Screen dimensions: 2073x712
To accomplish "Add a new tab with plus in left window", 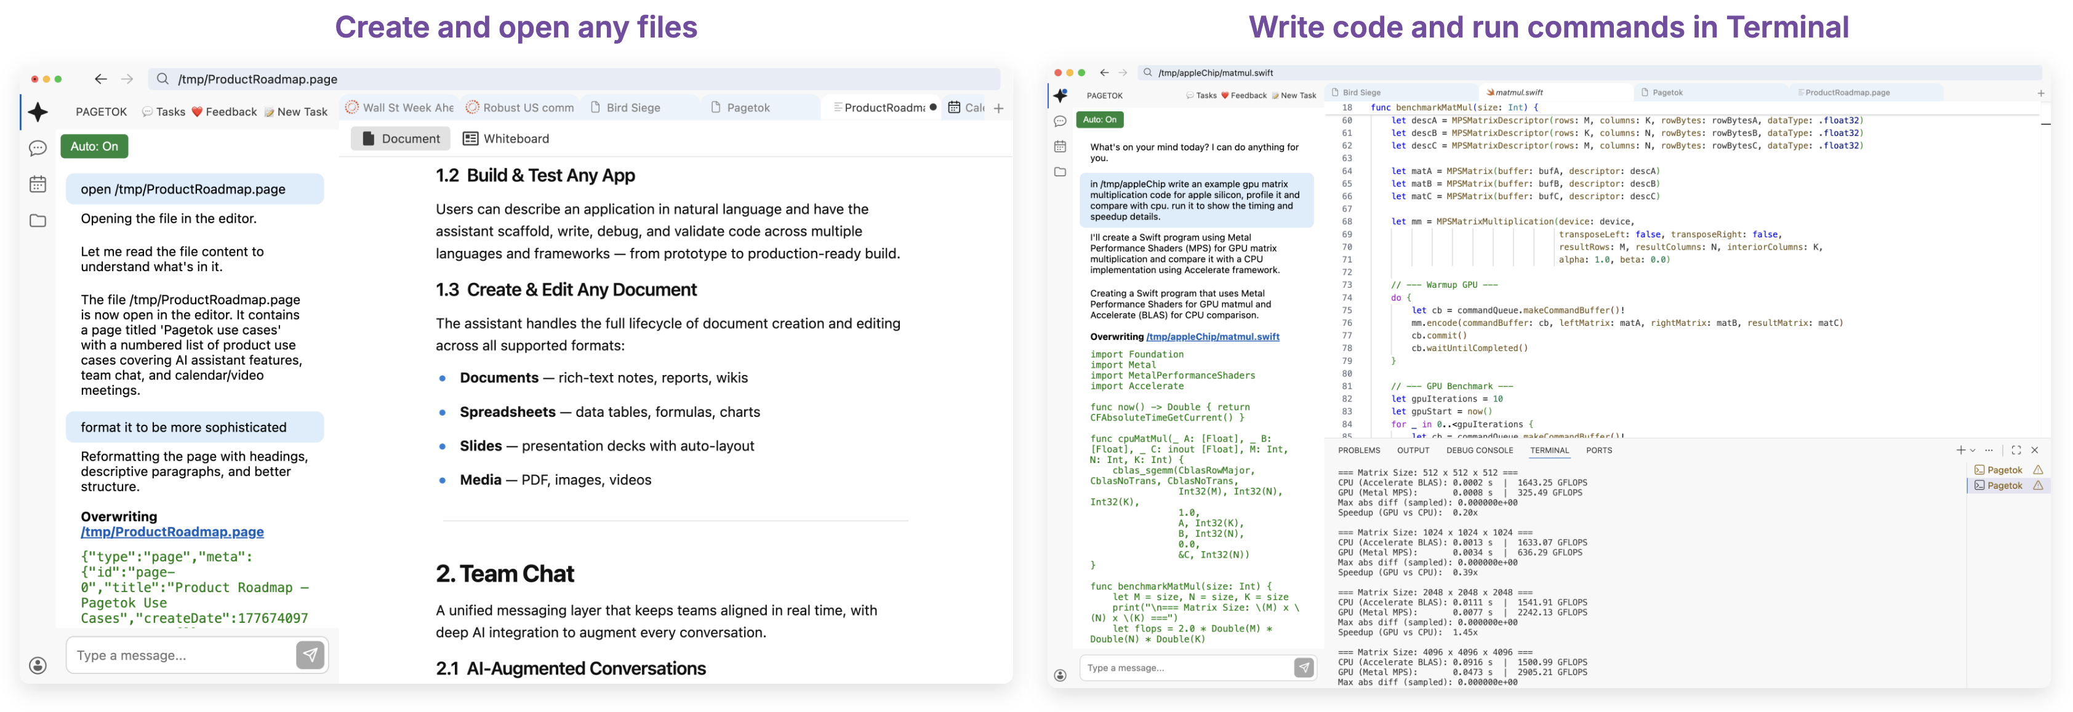I will pyautogui.click(x=999, y=108).
